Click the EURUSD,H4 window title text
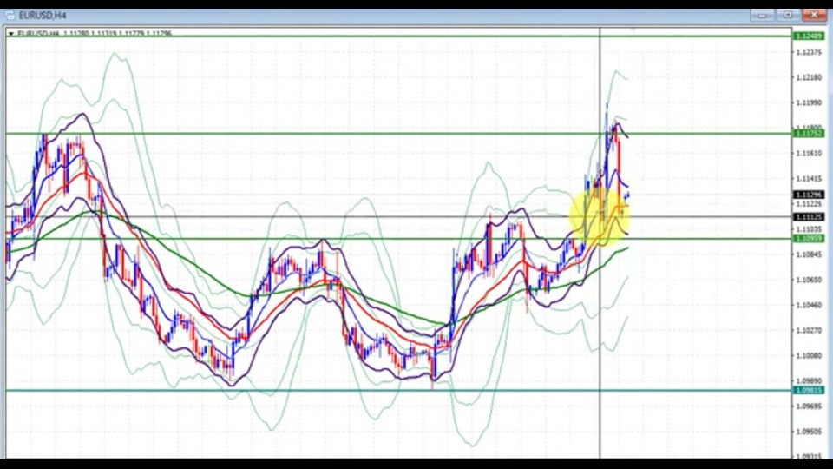833x469 pixels. [x=42, y=16]
